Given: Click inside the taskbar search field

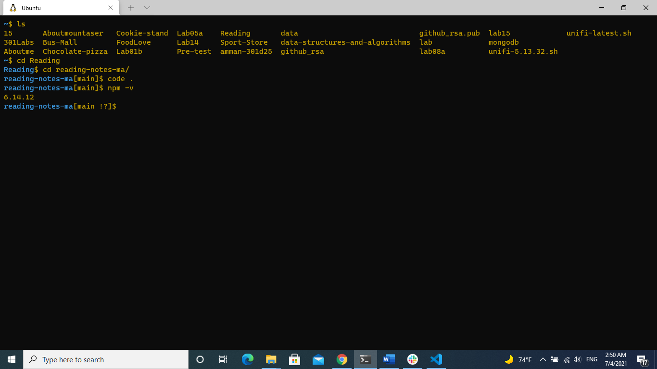Looking at the screenshot, I should [106, 359].
